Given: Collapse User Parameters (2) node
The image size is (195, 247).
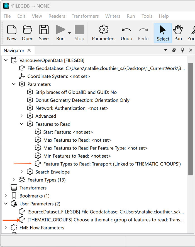Looking at the screenshot, I should point(6,203).
